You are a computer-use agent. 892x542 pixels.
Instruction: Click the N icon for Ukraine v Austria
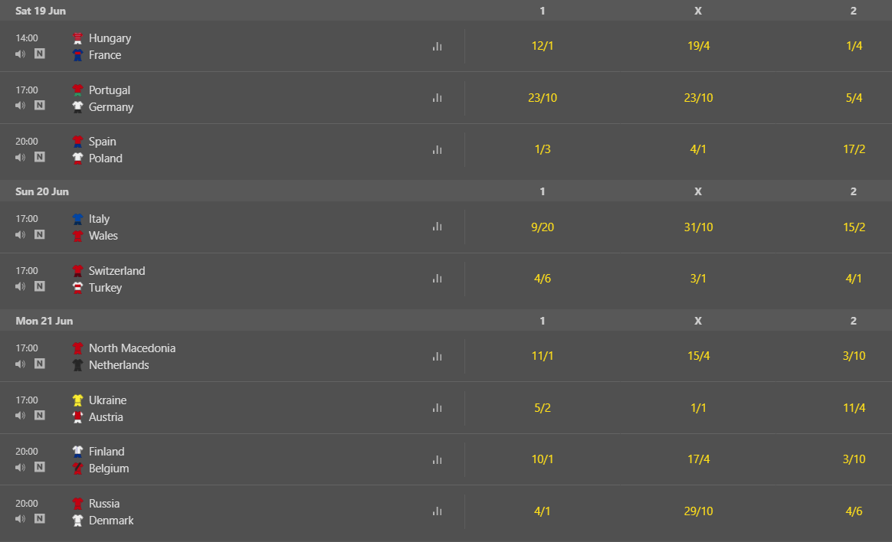[x=40, y=416]
